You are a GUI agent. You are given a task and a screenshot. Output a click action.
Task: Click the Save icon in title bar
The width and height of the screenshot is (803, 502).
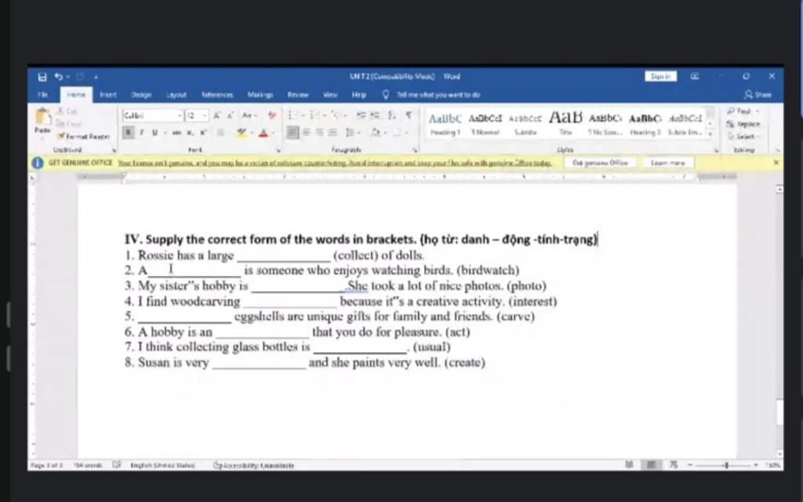pyautogui.click(x=42, y=77)
